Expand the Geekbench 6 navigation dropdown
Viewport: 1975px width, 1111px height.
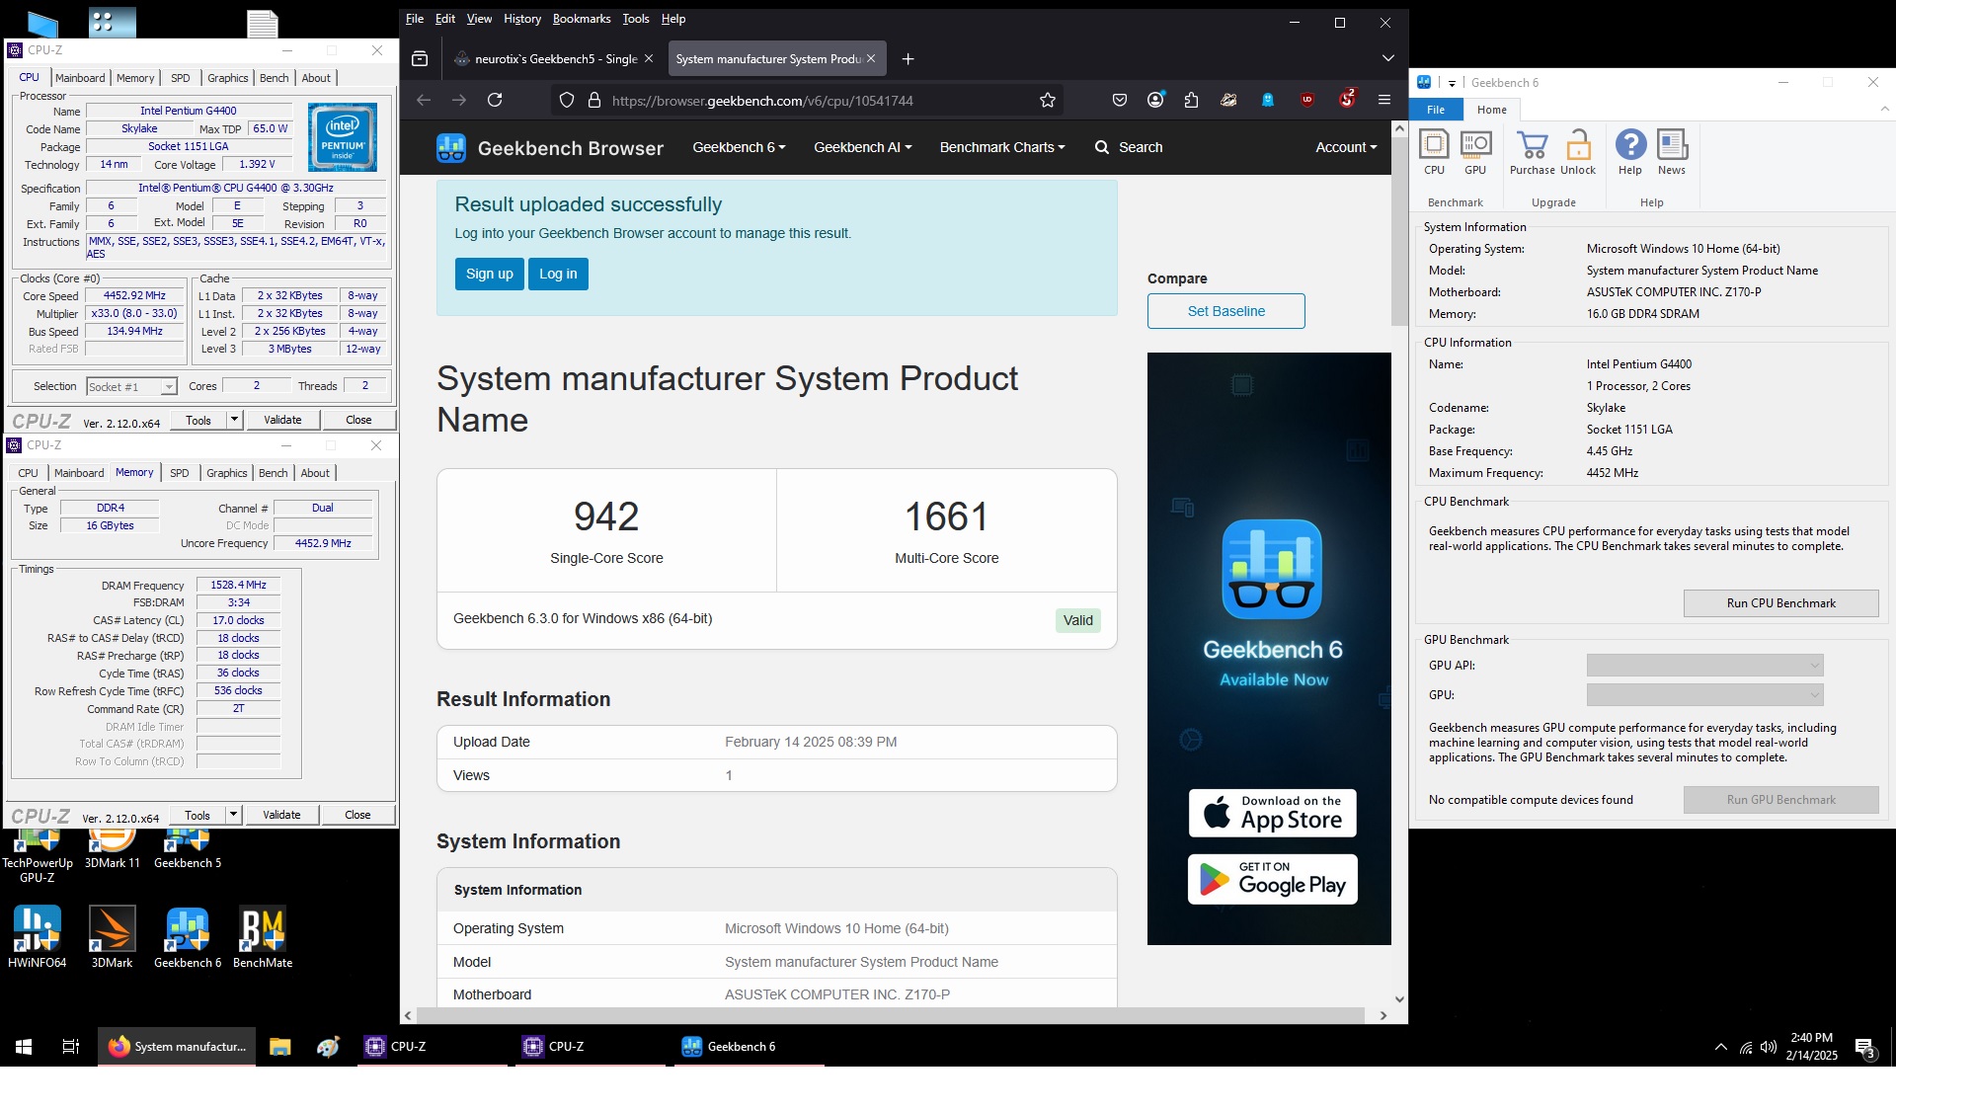[739, 147]
